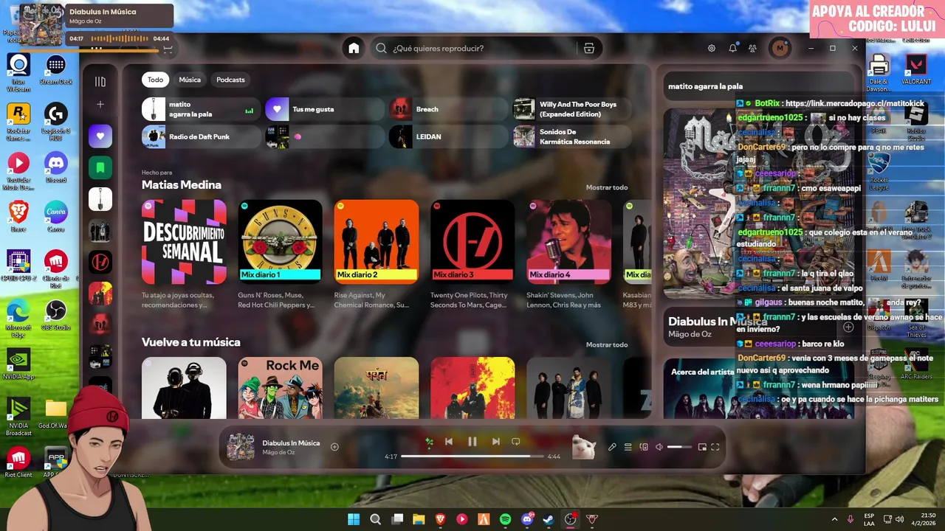Open green bookmark Episodes in sidebar
945x531 pixels.
point(100,167)
